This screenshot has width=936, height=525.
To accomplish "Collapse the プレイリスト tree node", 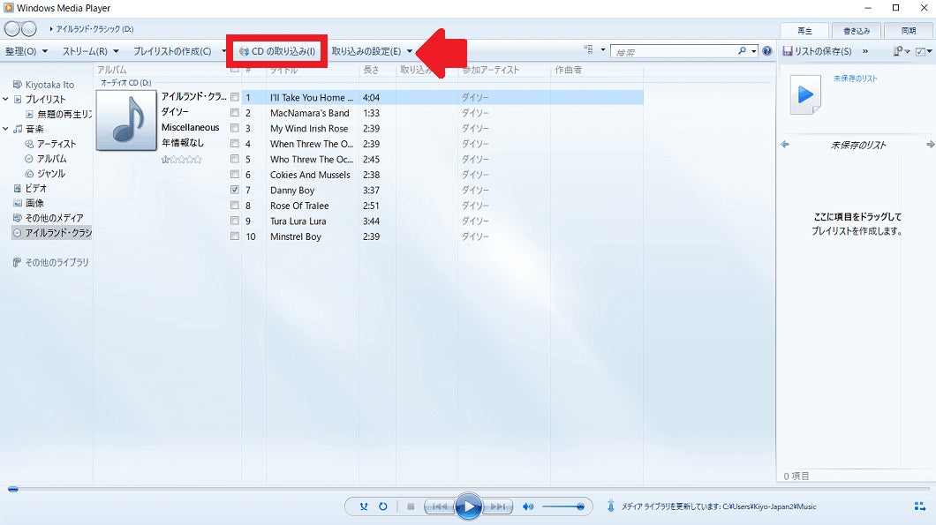I will coord(5,99).
